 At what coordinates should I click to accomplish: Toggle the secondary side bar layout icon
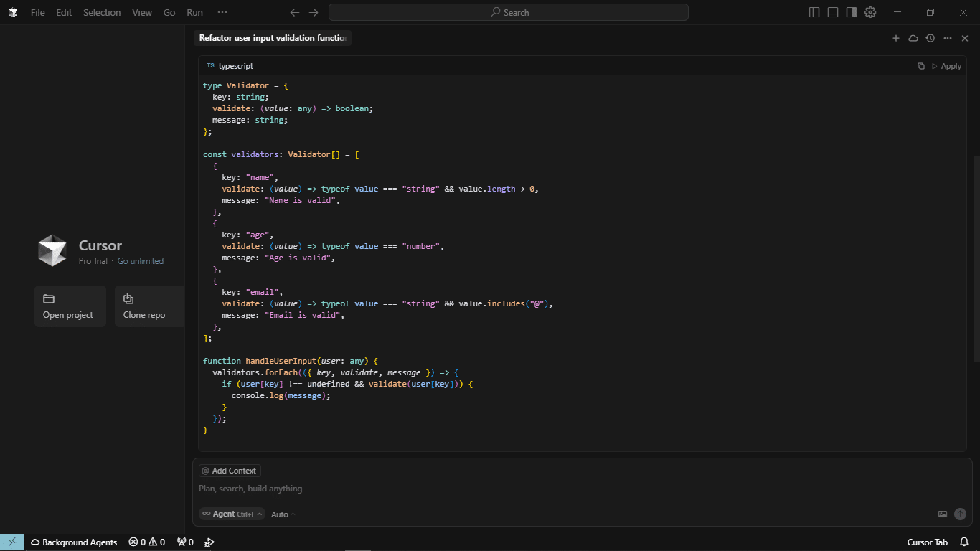click(x=852, y=12)
